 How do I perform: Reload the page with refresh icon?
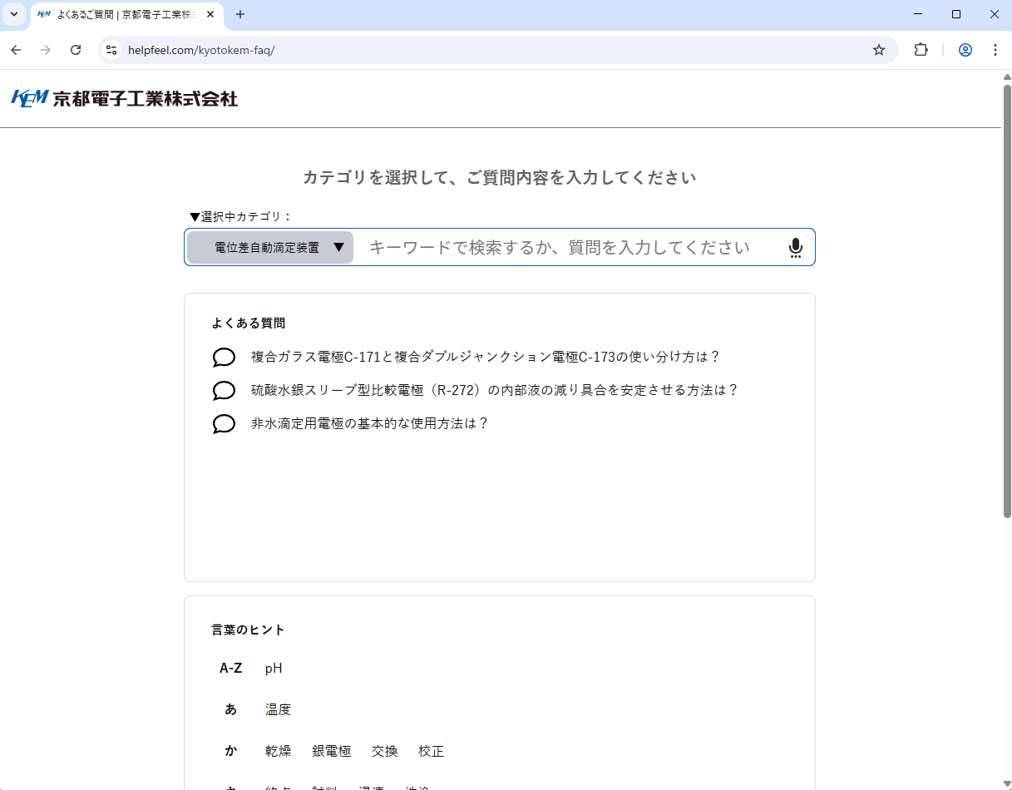point(76,50)
